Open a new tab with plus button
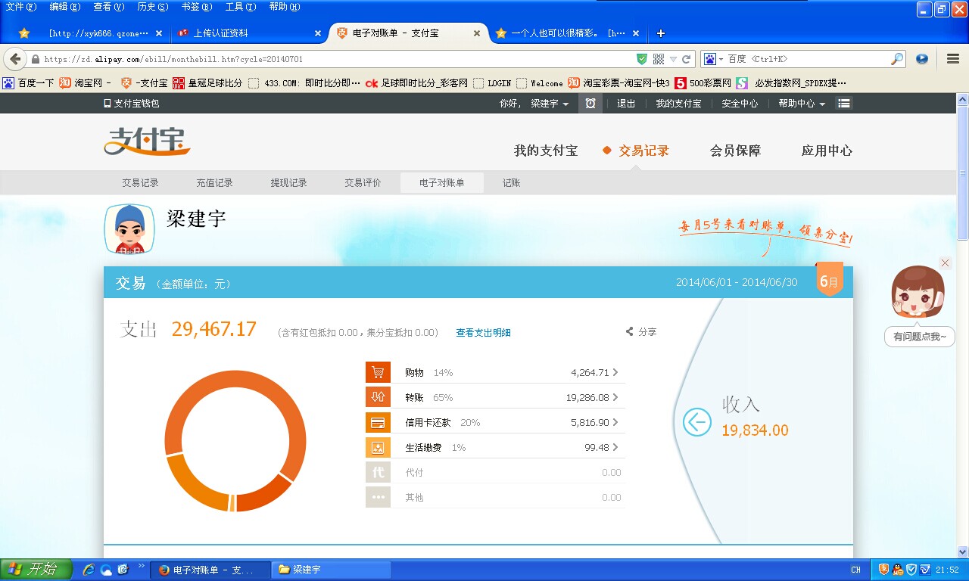 click(661, 33)
